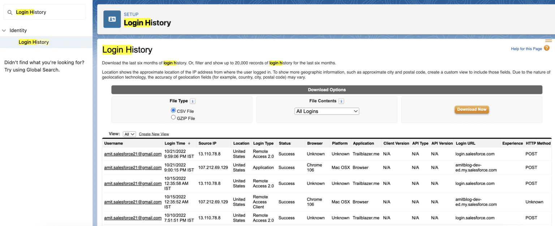Screen dimensions: 555x226
Task: Click inside the Quick Find search field
Action: click(x=49, y=12)
